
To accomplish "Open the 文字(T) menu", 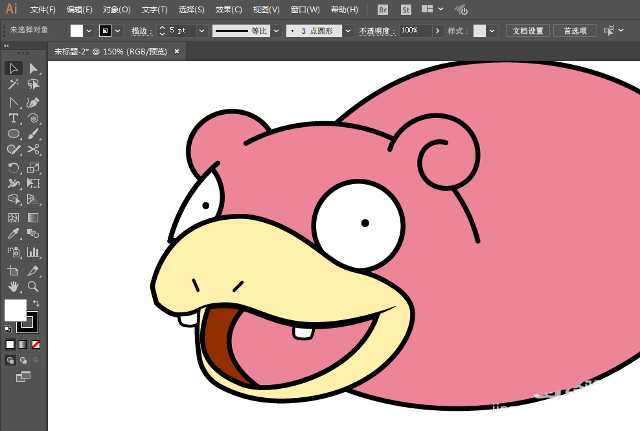I will pos(154,9).
